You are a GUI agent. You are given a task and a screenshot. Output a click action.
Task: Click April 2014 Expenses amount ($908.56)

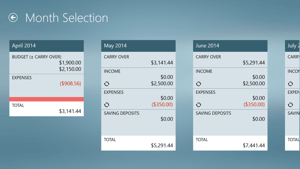point(70,84)
